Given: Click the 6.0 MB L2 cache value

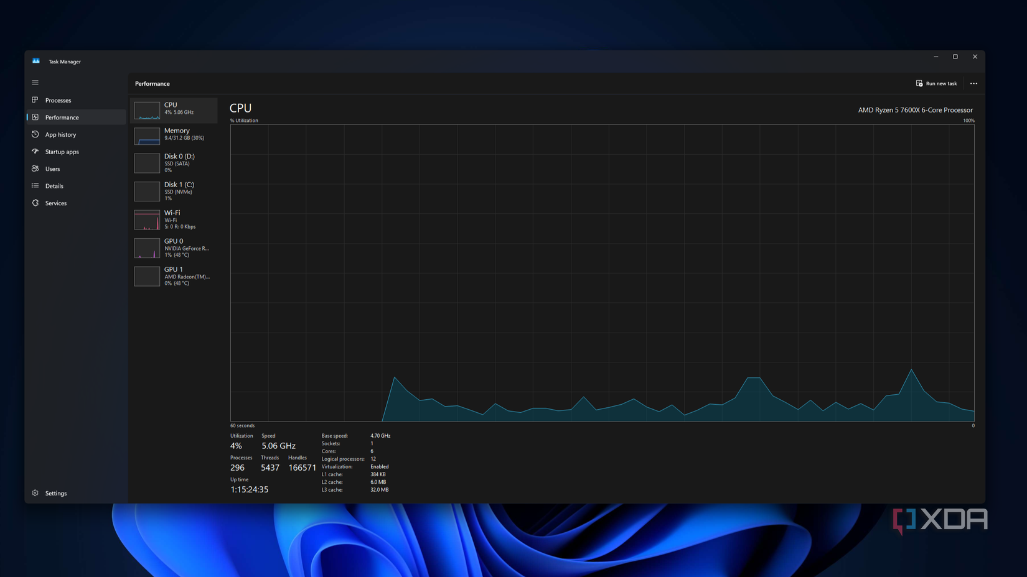Looking at the screenshot, I should point(378,482).
